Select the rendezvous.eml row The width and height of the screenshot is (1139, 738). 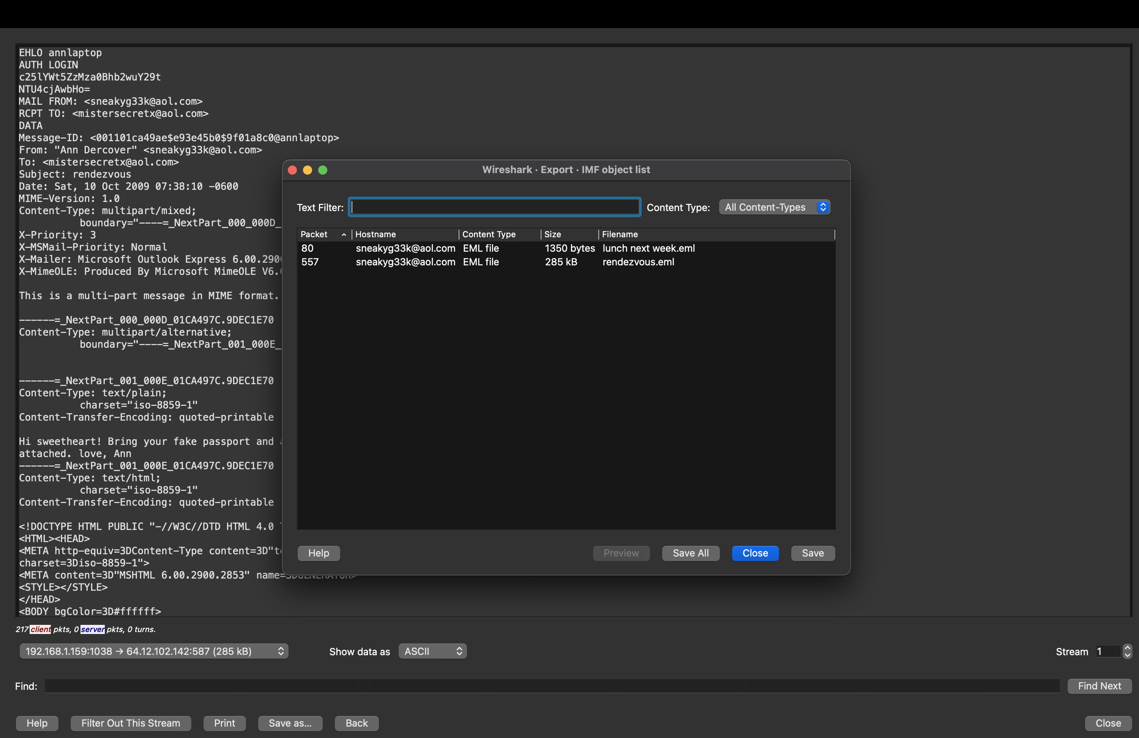pos(638,262)
